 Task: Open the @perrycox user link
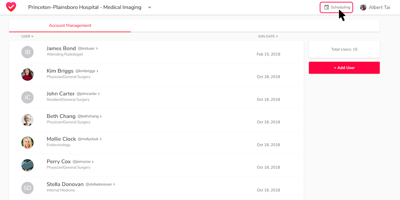82,162
